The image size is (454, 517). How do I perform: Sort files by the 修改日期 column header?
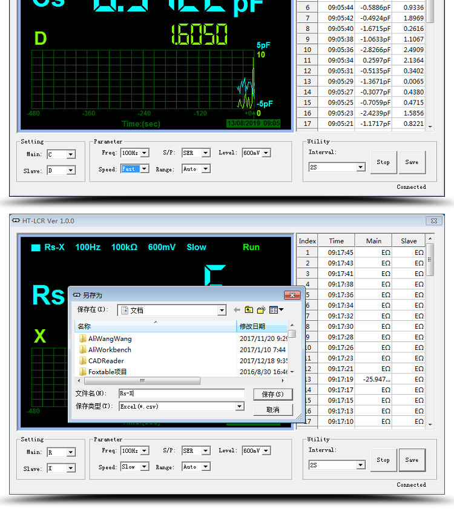click(x=262, y=326)
